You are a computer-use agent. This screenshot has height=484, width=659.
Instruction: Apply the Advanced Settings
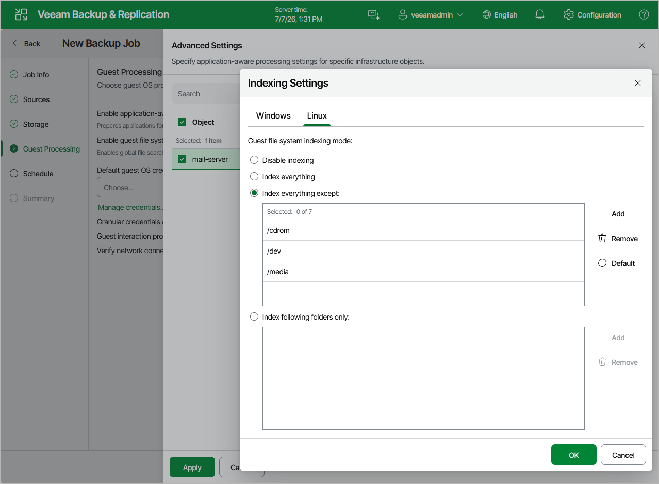click(192, 467)
